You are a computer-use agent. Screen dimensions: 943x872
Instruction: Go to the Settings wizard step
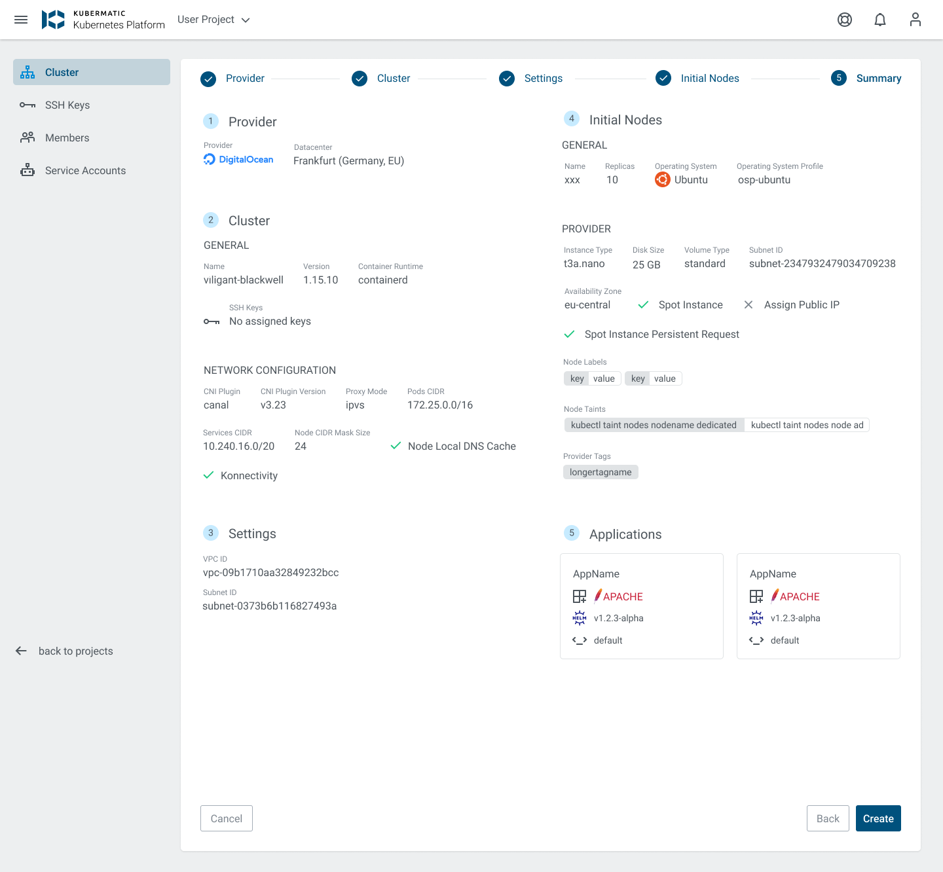point(531,79)
